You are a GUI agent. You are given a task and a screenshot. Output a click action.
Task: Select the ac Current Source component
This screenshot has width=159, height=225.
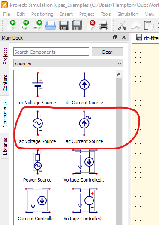84,127
